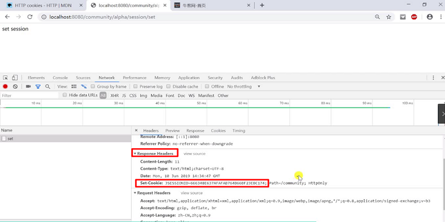Switch to large request rows view icon

click(x=74, y=87)
